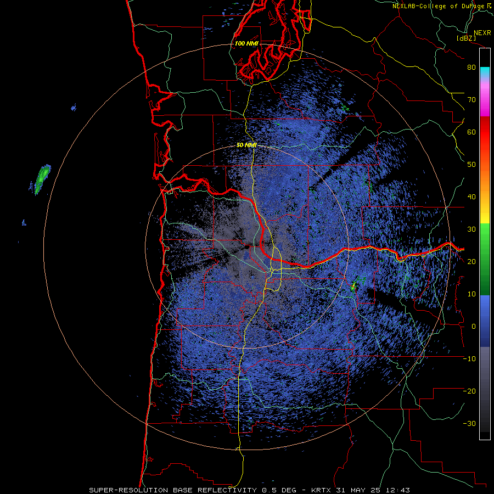
Task: Click the 50 dBZ legend value
Action: [471, 165]
